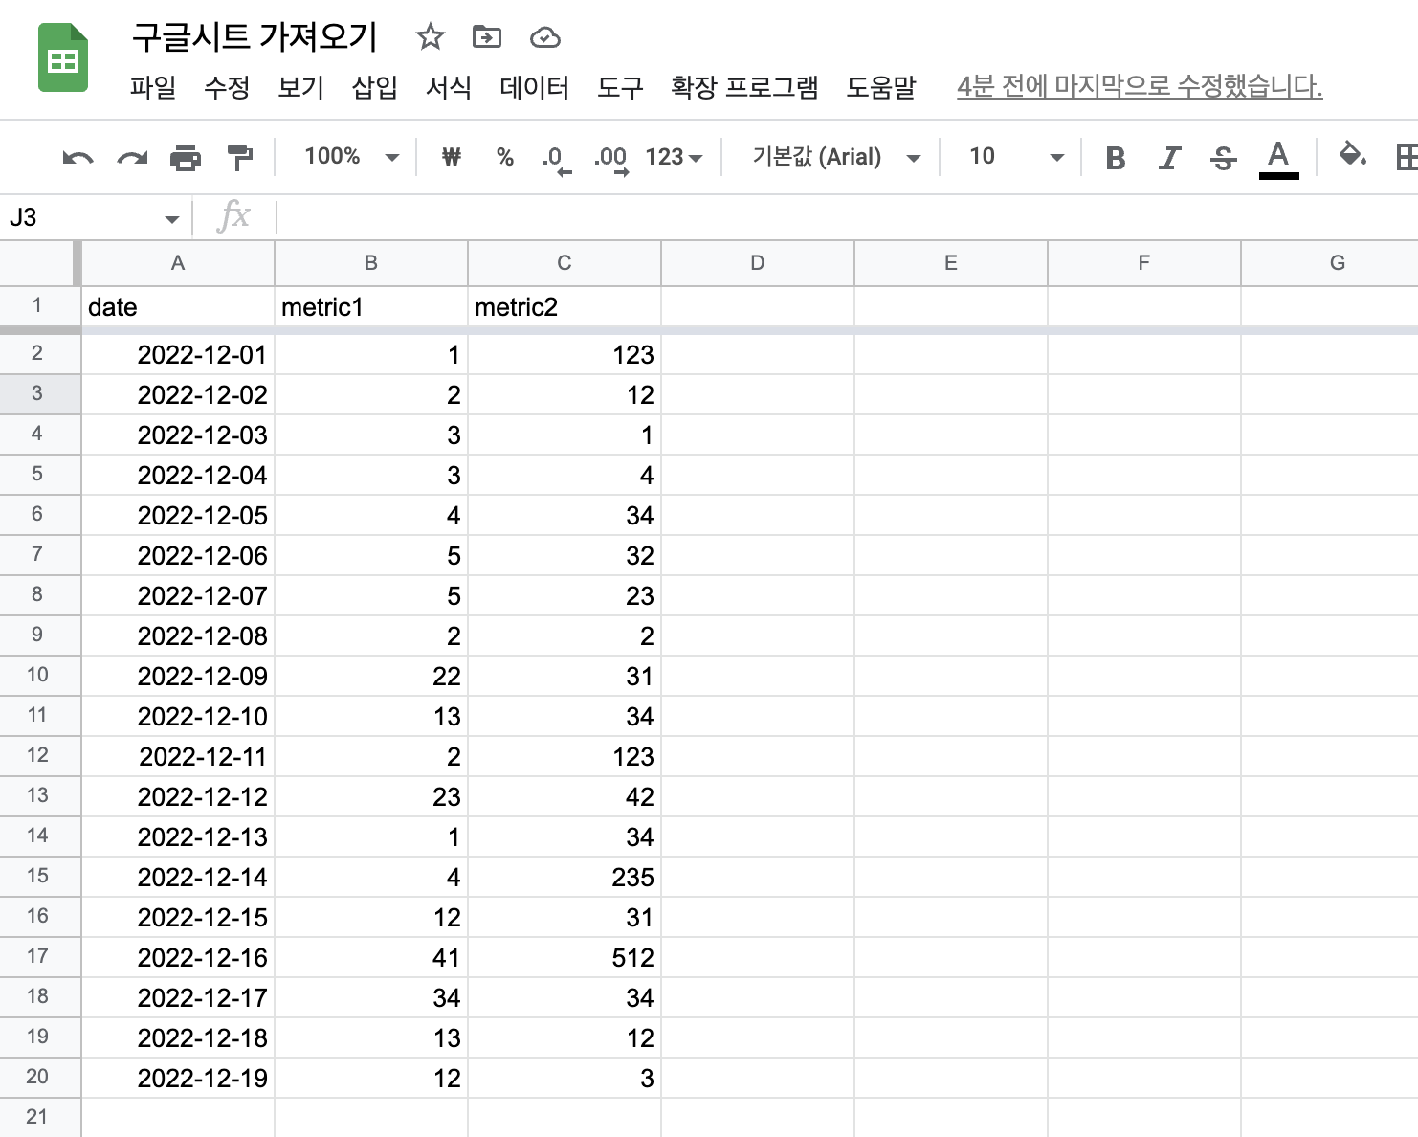Open the 123 number format dropdown
This screenshot has height=1137, width=1418.
click(x=674, y=157)
